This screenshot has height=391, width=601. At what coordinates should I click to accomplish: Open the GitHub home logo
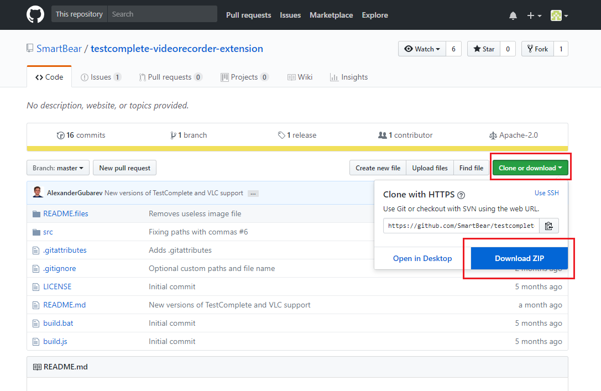pos(35,14)
